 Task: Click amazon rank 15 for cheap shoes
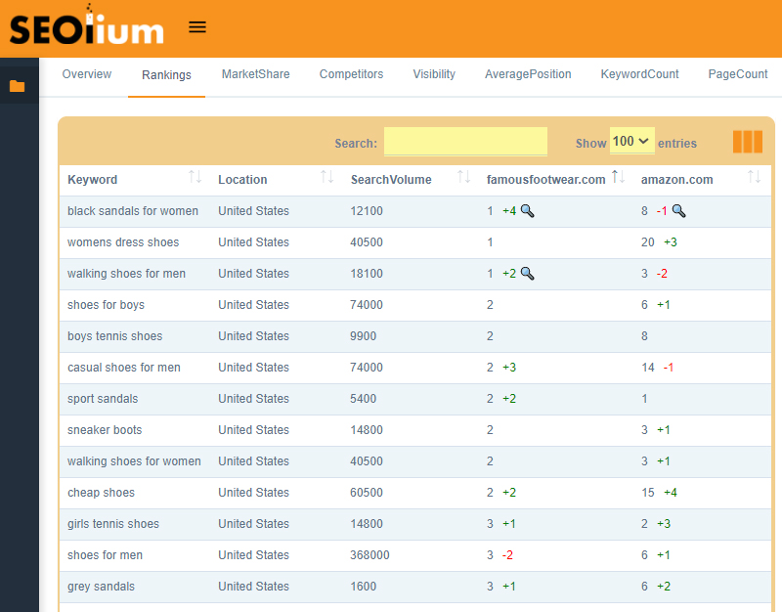pos(648,493)
